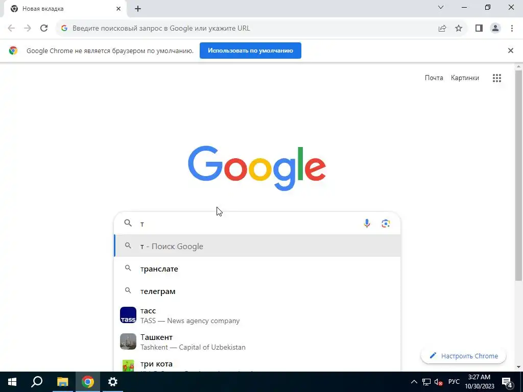Choose the телеграм suggestion
523x392 pixels.
pos(257,291)
